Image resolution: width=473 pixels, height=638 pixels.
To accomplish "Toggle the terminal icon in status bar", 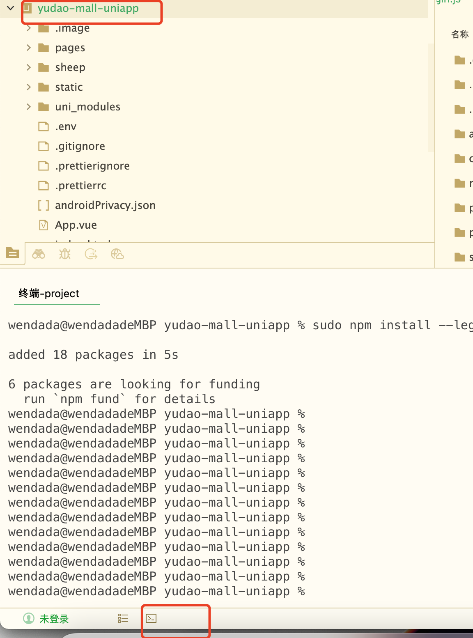I will click(x=151, y=618).
